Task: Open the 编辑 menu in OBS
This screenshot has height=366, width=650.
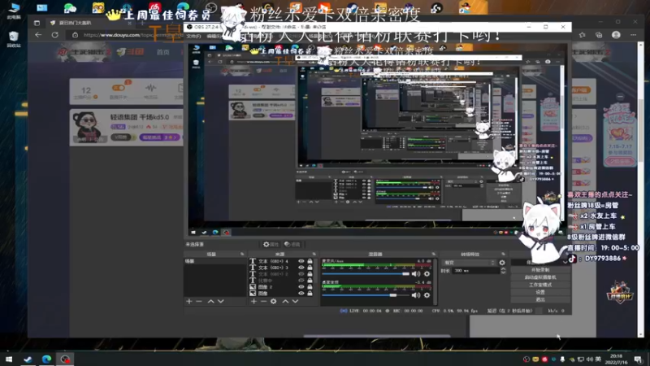Action: 214,36
